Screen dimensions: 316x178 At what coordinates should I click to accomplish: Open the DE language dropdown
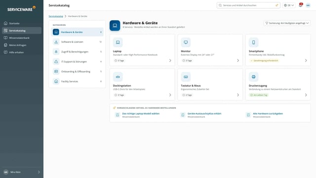pos(289,5)
